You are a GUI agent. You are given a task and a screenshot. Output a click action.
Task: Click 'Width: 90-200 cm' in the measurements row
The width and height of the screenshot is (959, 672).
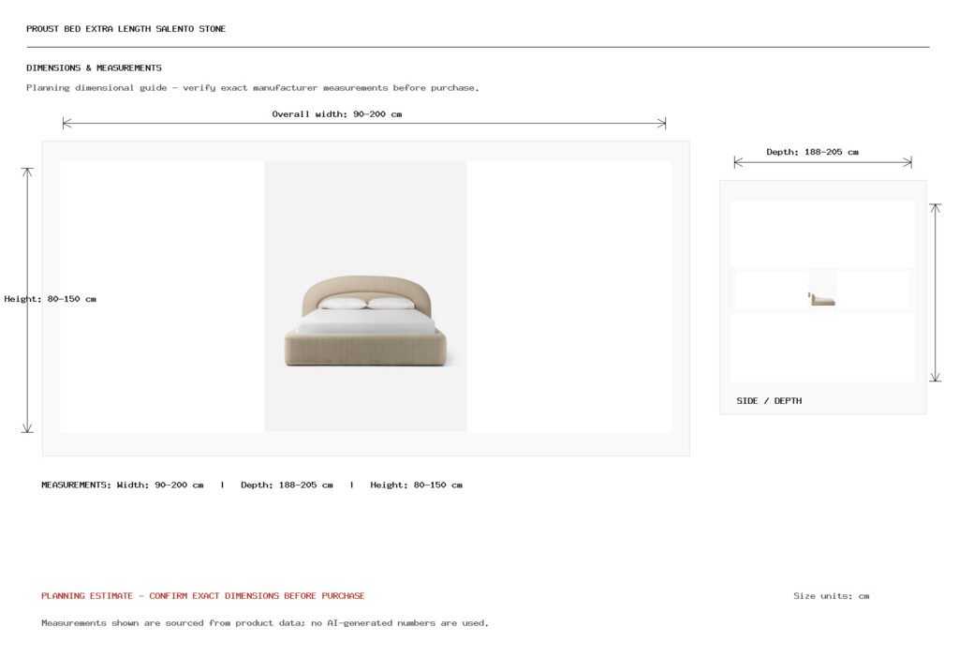tap(160, 485)
